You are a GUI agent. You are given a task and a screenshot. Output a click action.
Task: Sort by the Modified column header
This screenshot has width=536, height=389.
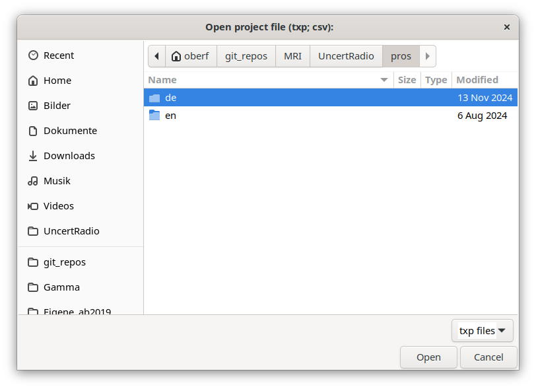485,80
